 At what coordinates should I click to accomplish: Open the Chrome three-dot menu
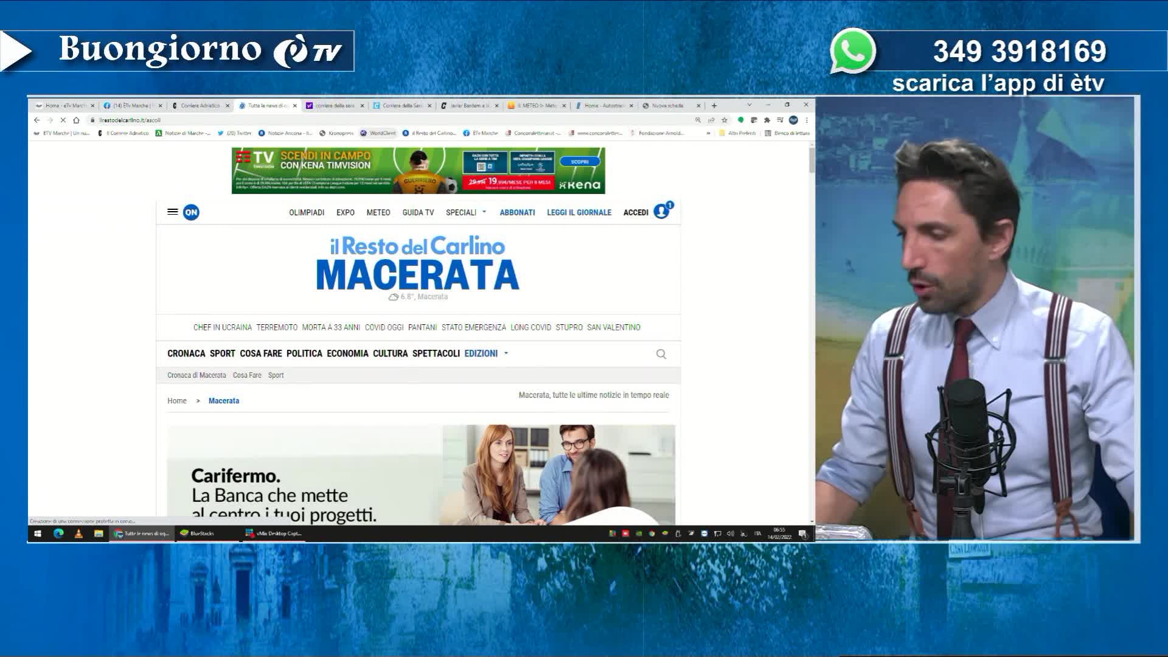click(807, 120)
